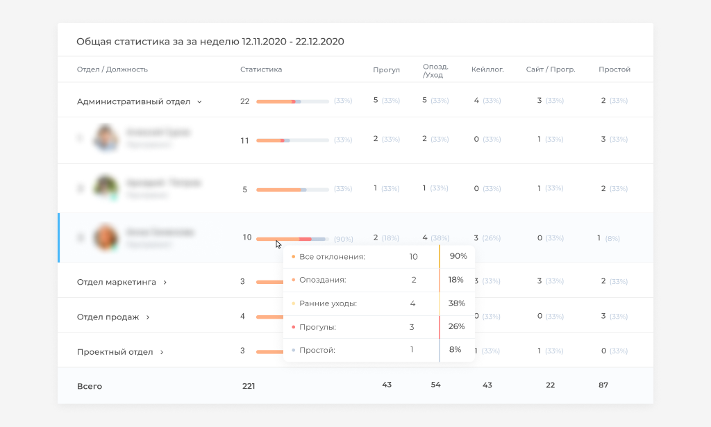This screenshot has width=711, height=427.
Task: Select the Ранние уходы tooltip row
Action: [378, 303]
